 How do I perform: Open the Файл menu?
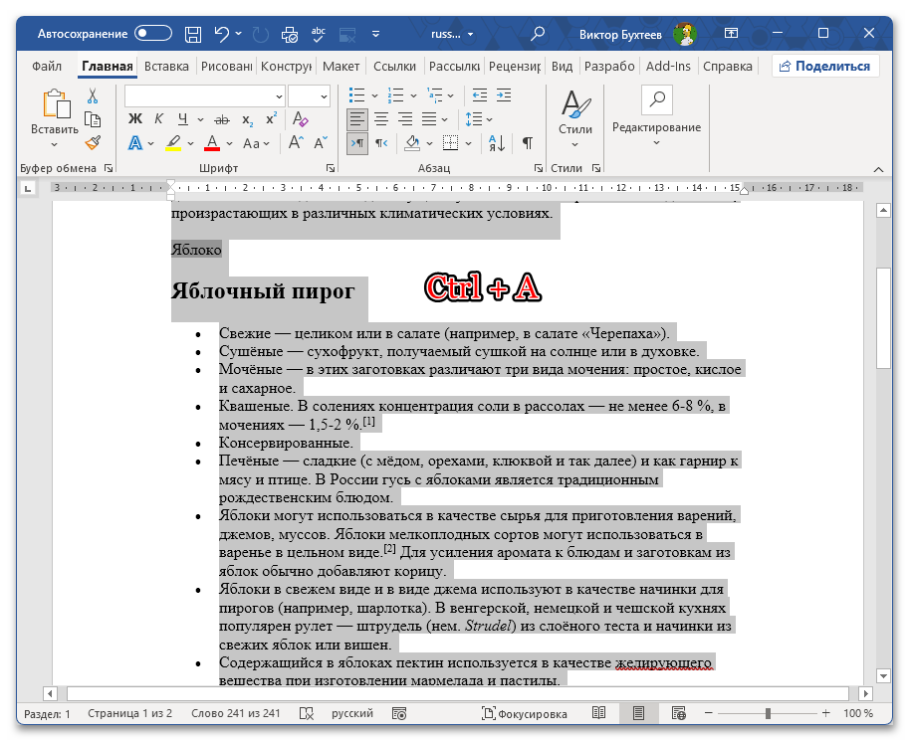pyautogui.click(x=47, y=67)
